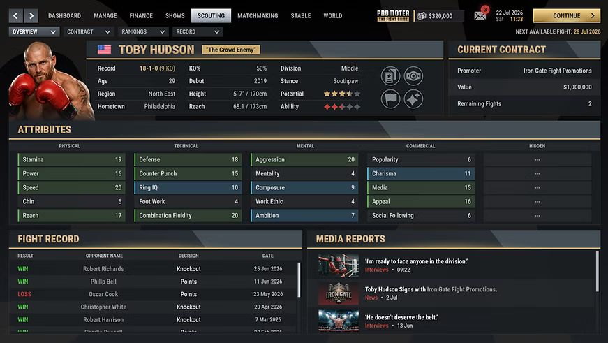Click the contract Value $1,000,000 row
This screenshot has height=343, width=608.
coord(524,87)
